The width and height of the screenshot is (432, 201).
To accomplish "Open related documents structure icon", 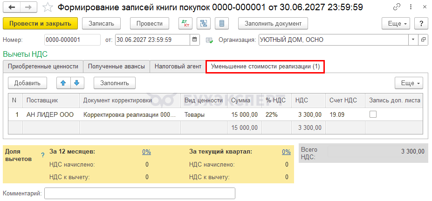I will coord(204,23).
